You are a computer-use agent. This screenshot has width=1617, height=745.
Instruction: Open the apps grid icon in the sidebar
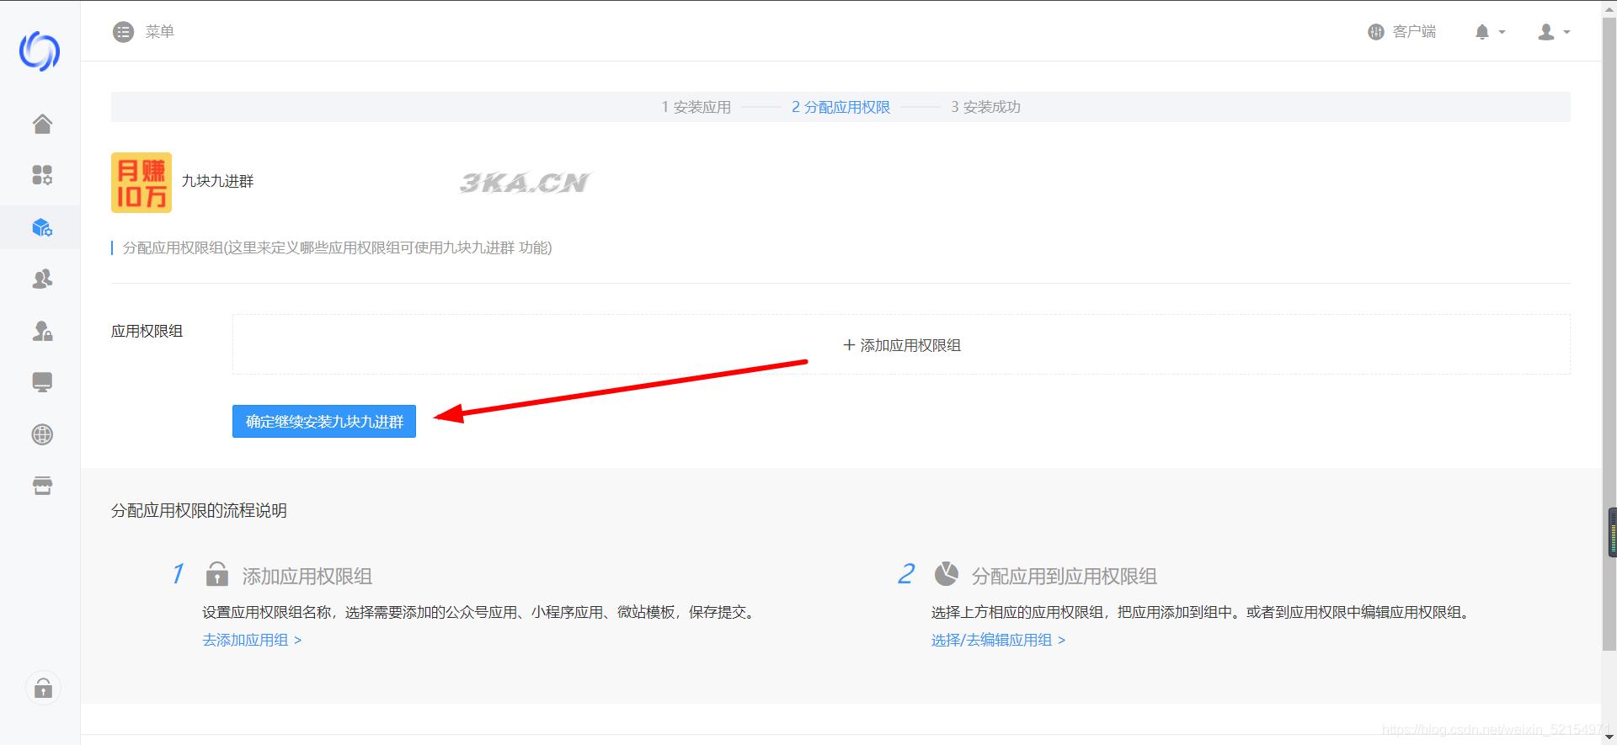[42, 175]
